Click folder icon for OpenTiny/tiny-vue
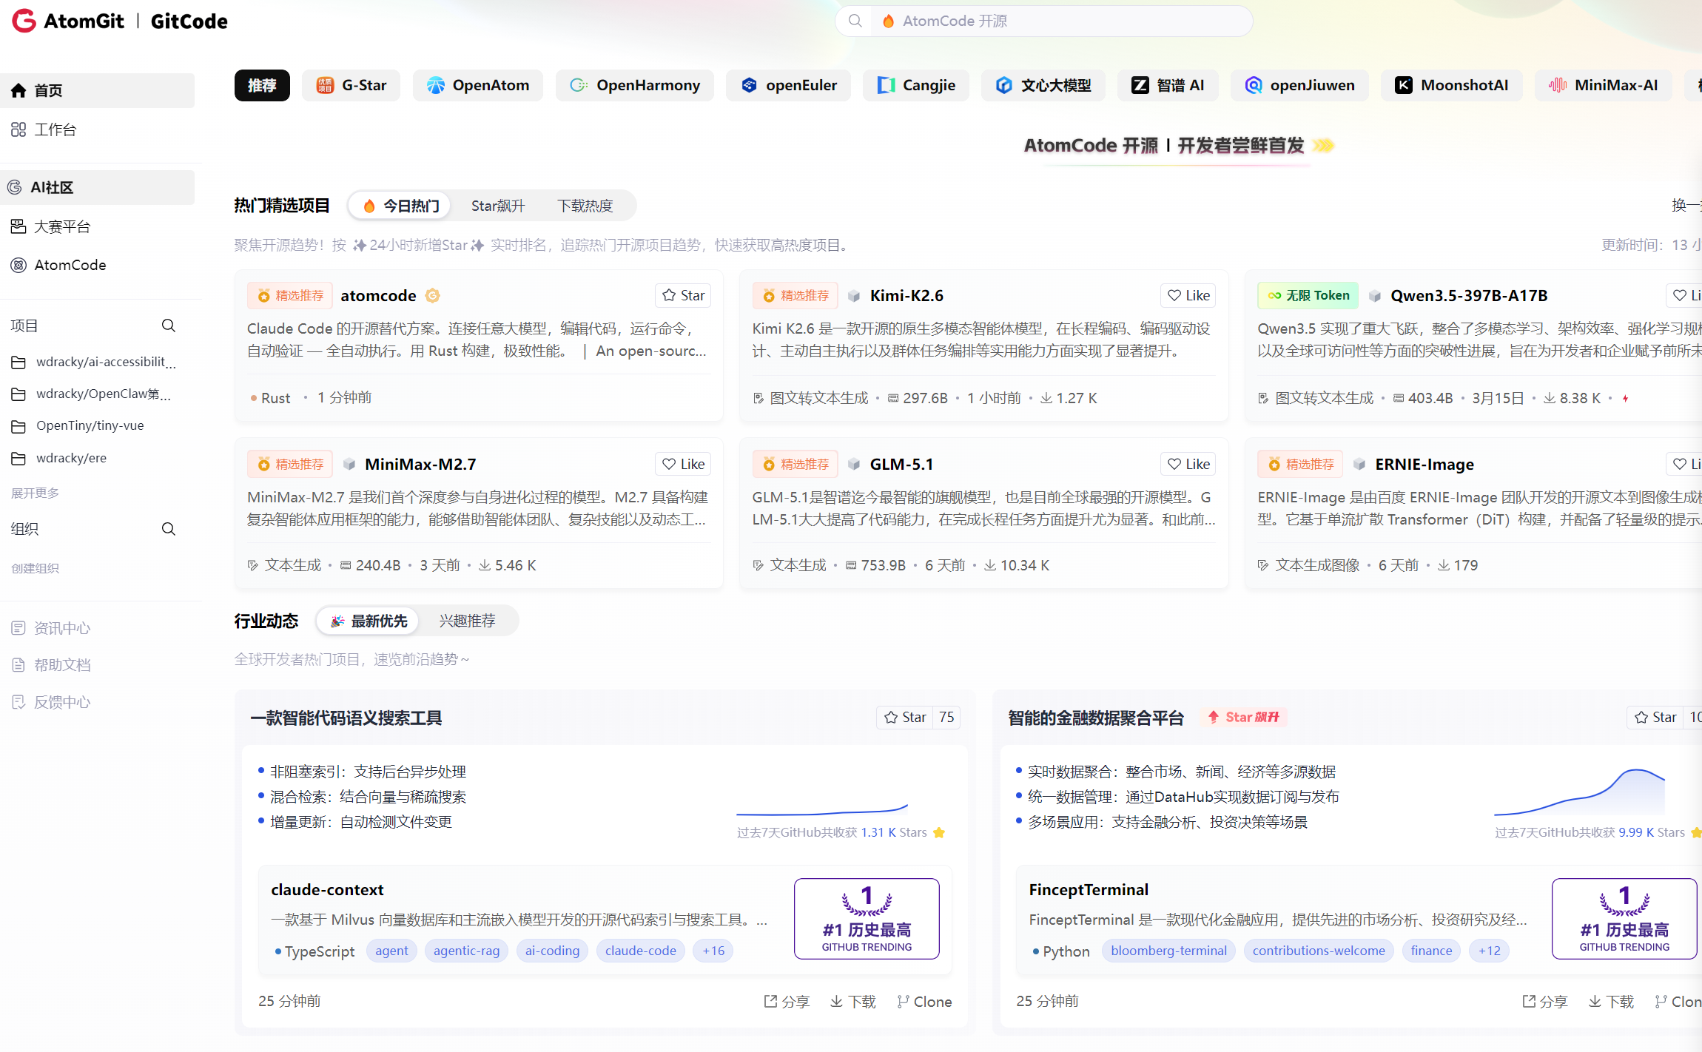 [18, 426]
